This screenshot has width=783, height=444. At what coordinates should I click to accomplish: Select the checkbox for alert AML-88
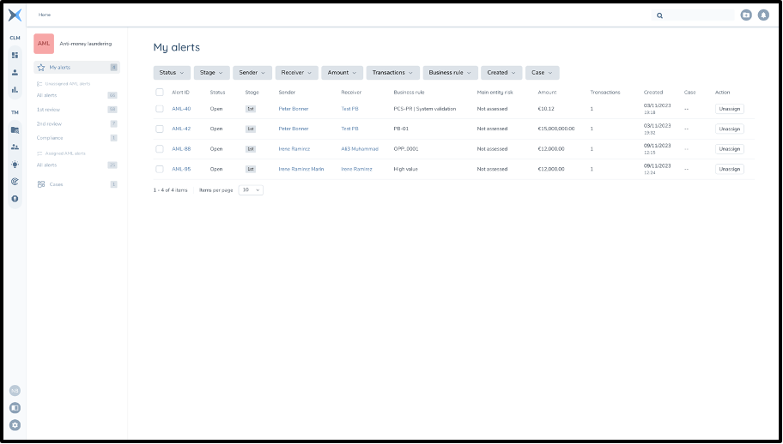point(160,149)
